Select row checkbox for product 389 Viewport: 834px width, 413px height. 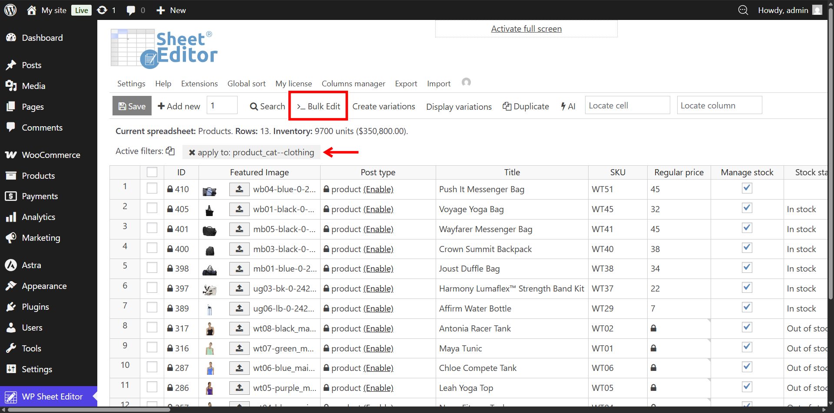(152, 308)
